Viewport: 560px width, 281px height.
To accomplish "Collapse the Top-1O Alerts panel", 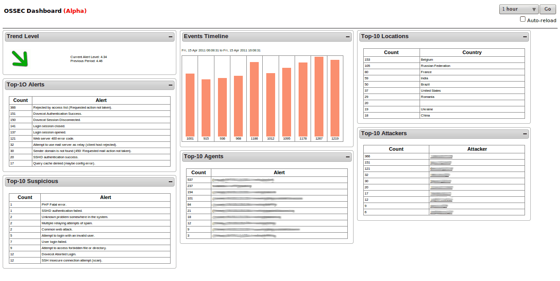I will click(170, 85).
